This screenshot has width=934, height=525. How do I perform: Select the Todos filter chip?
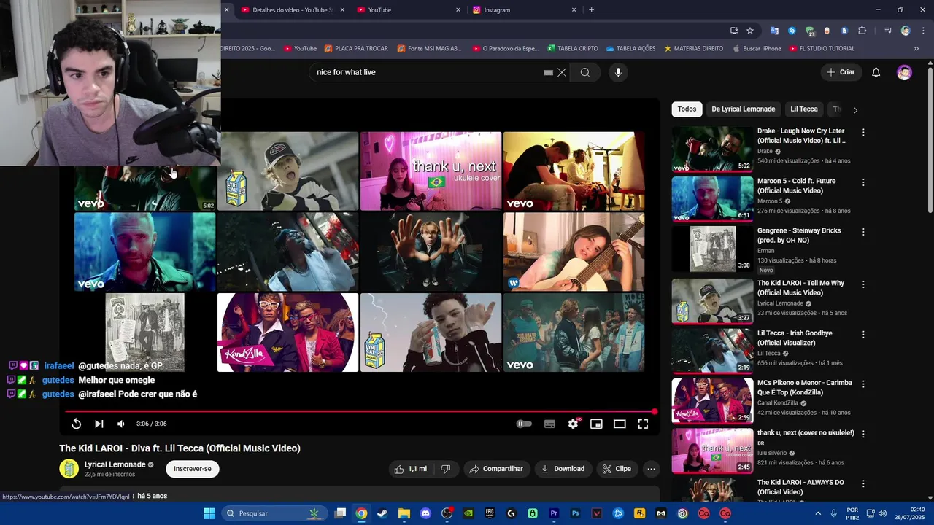pyautogui.click(x=687, y=109)
